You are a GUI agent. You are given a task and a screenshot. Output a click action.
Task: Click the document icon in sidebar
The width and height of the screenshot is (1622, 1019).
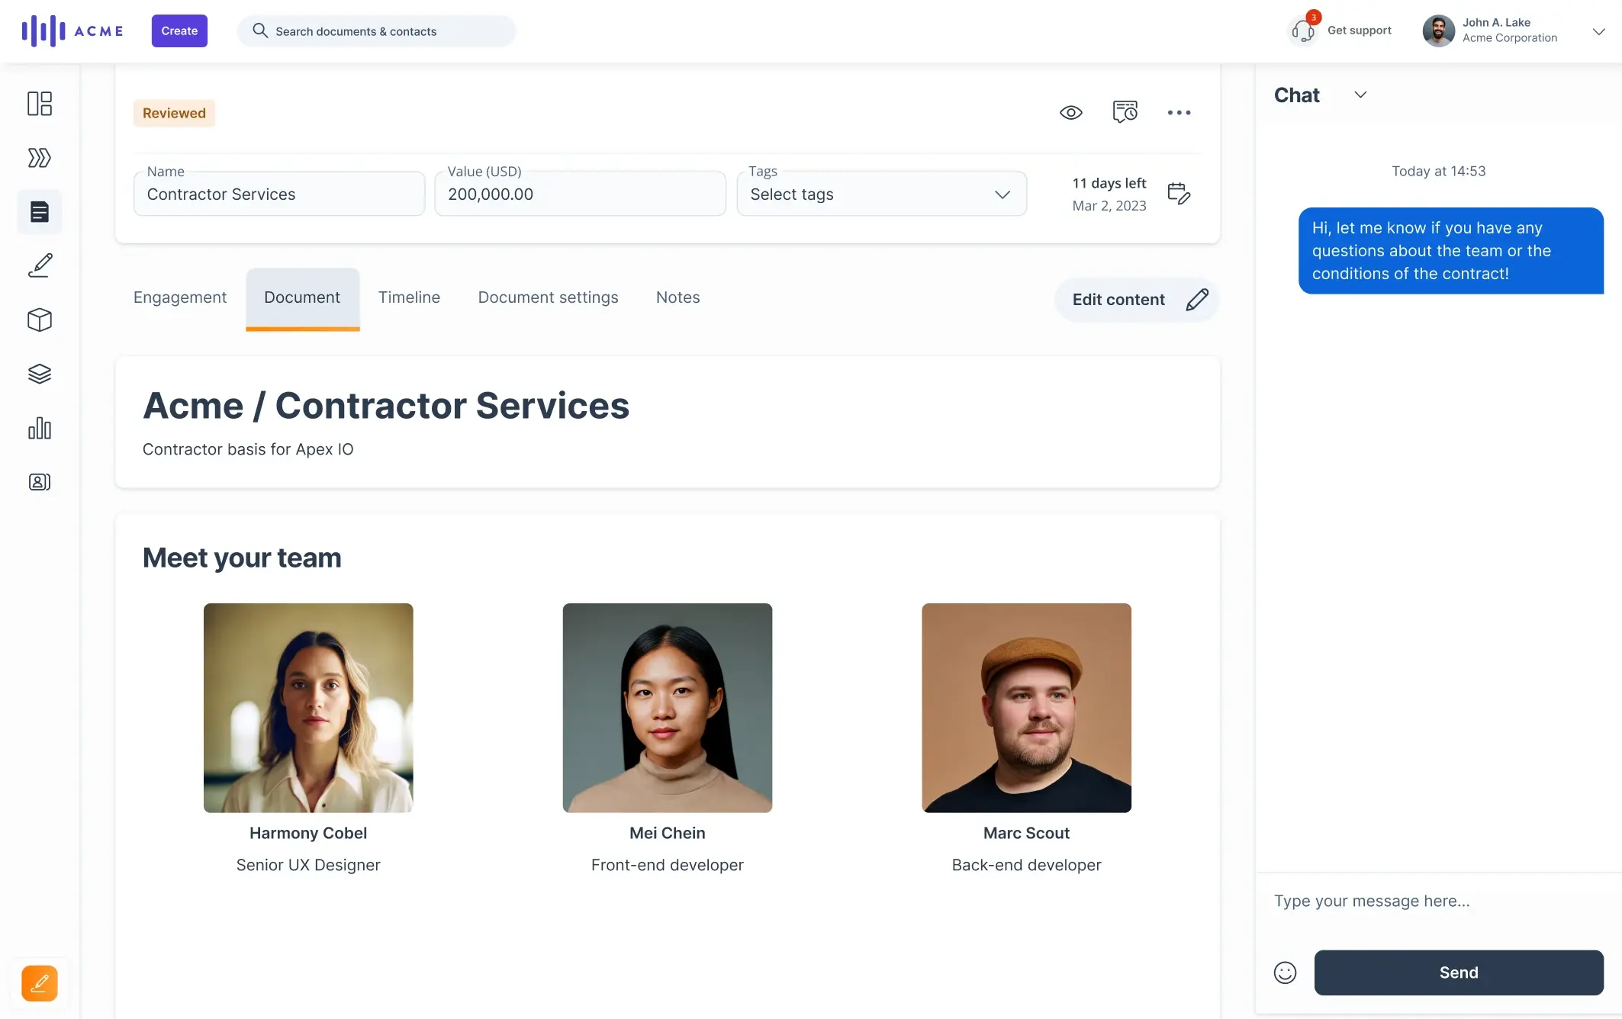(x=39, y=214)
